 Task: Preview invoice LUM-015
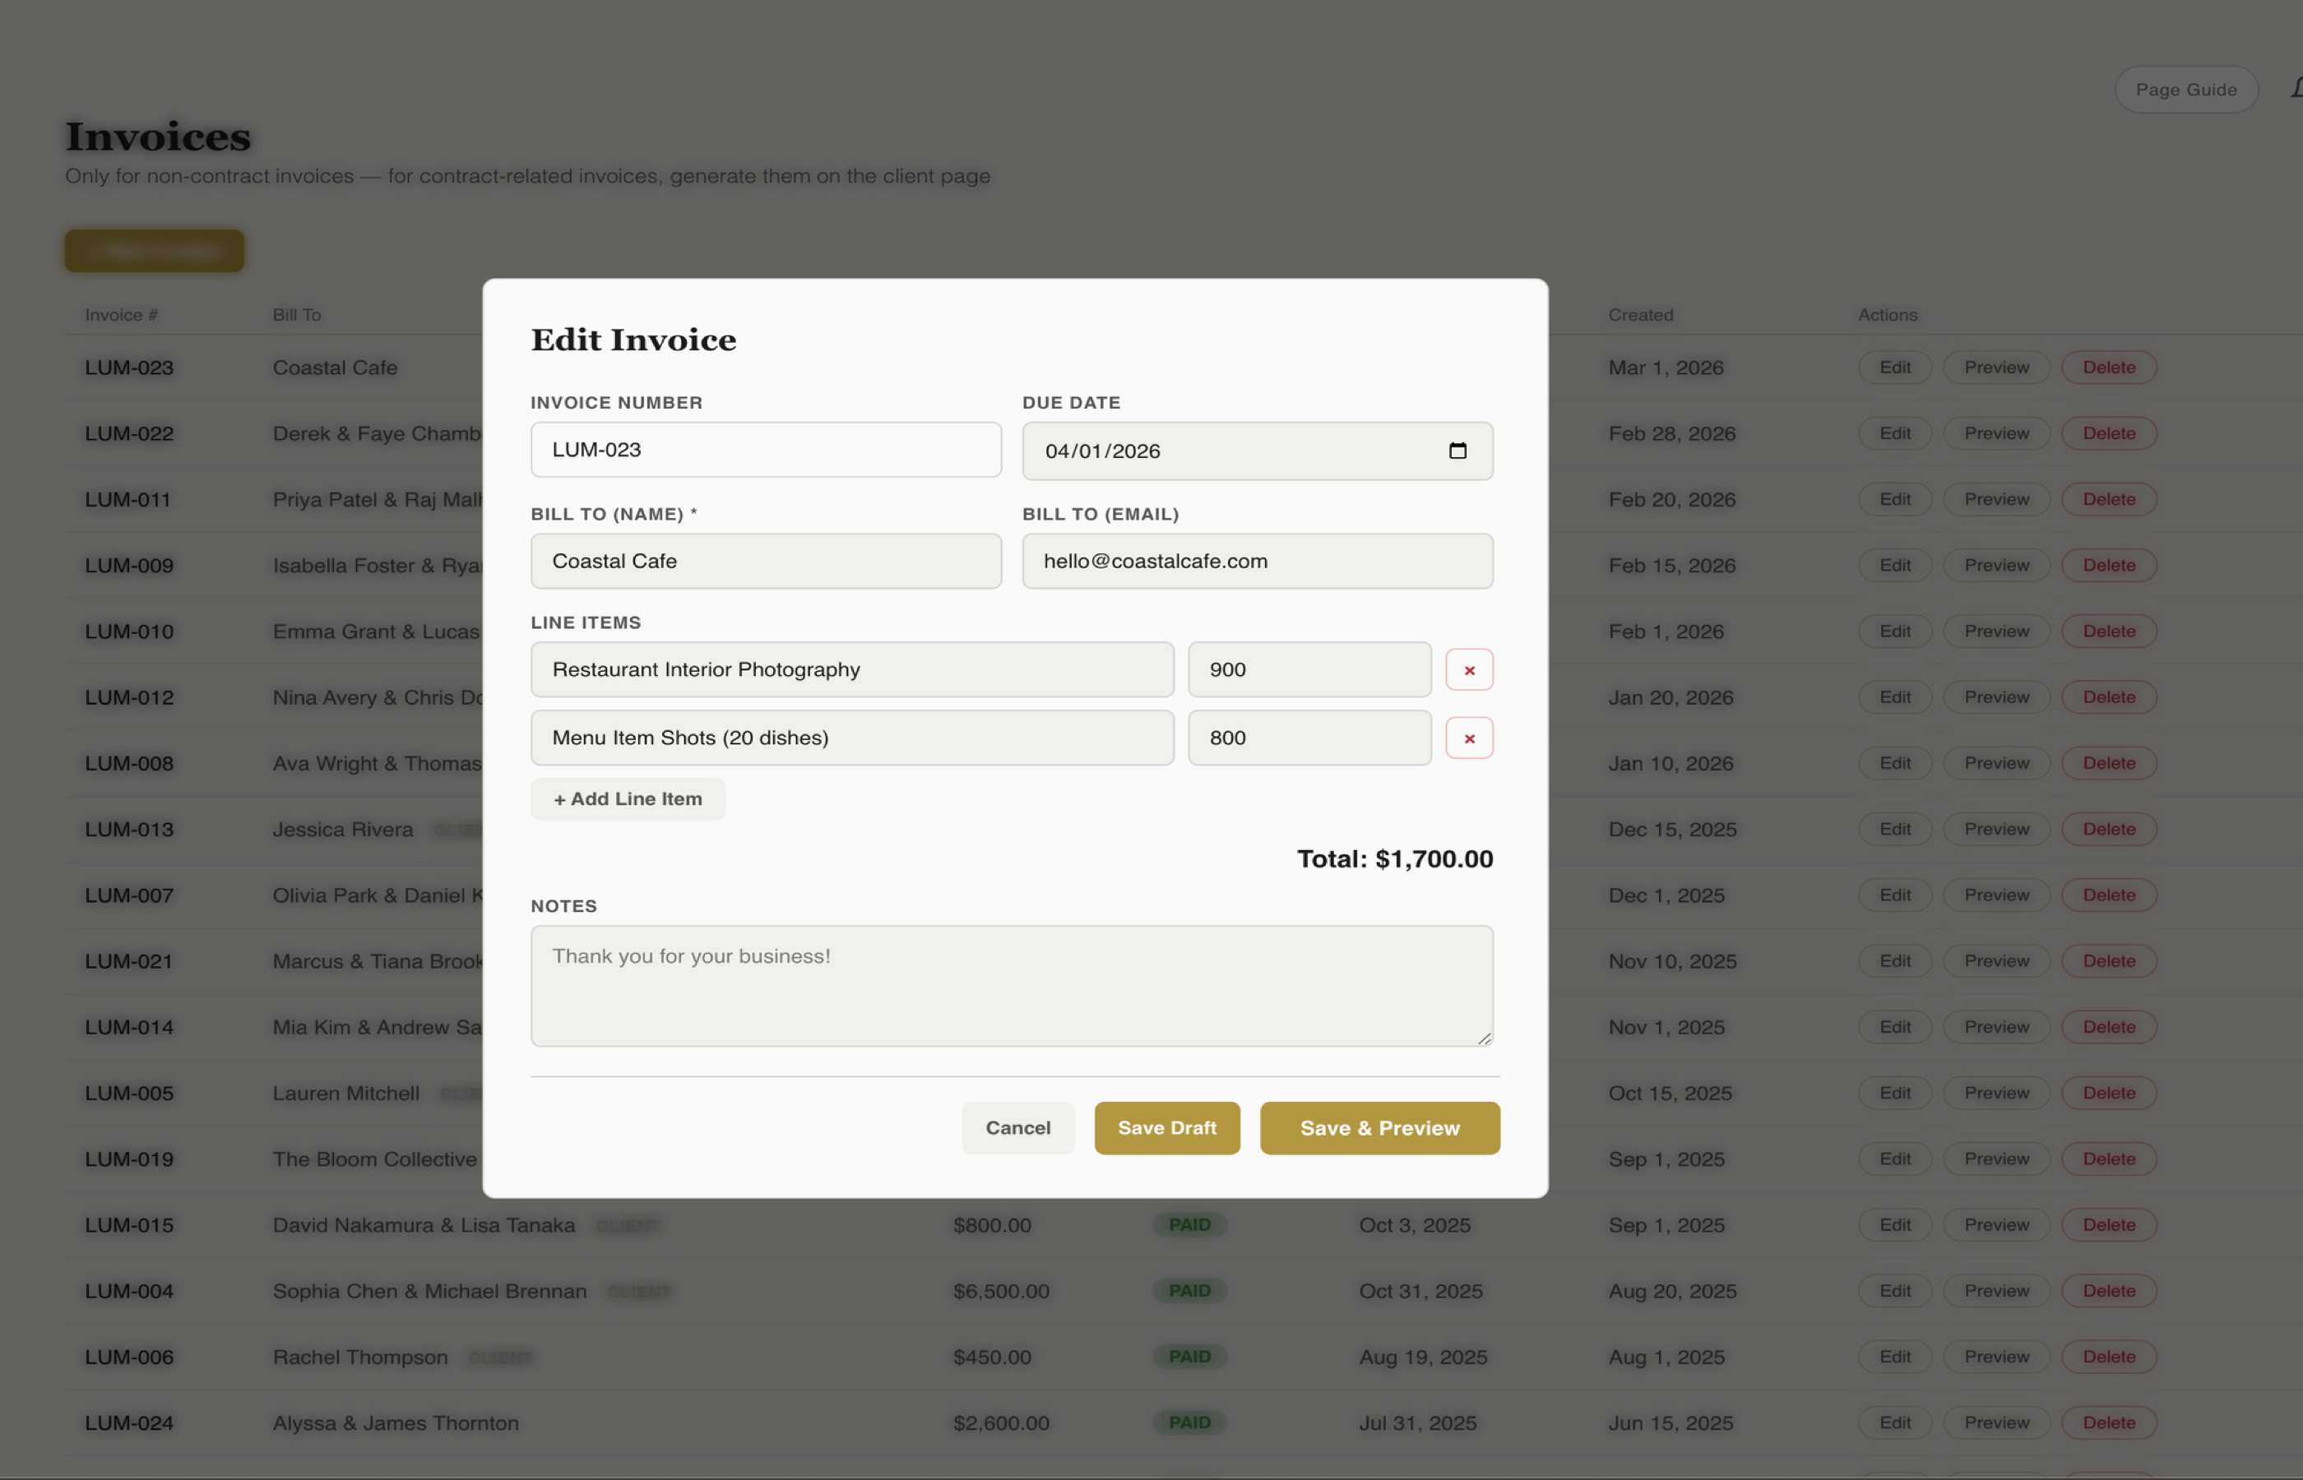[x=1995, y=1224]
